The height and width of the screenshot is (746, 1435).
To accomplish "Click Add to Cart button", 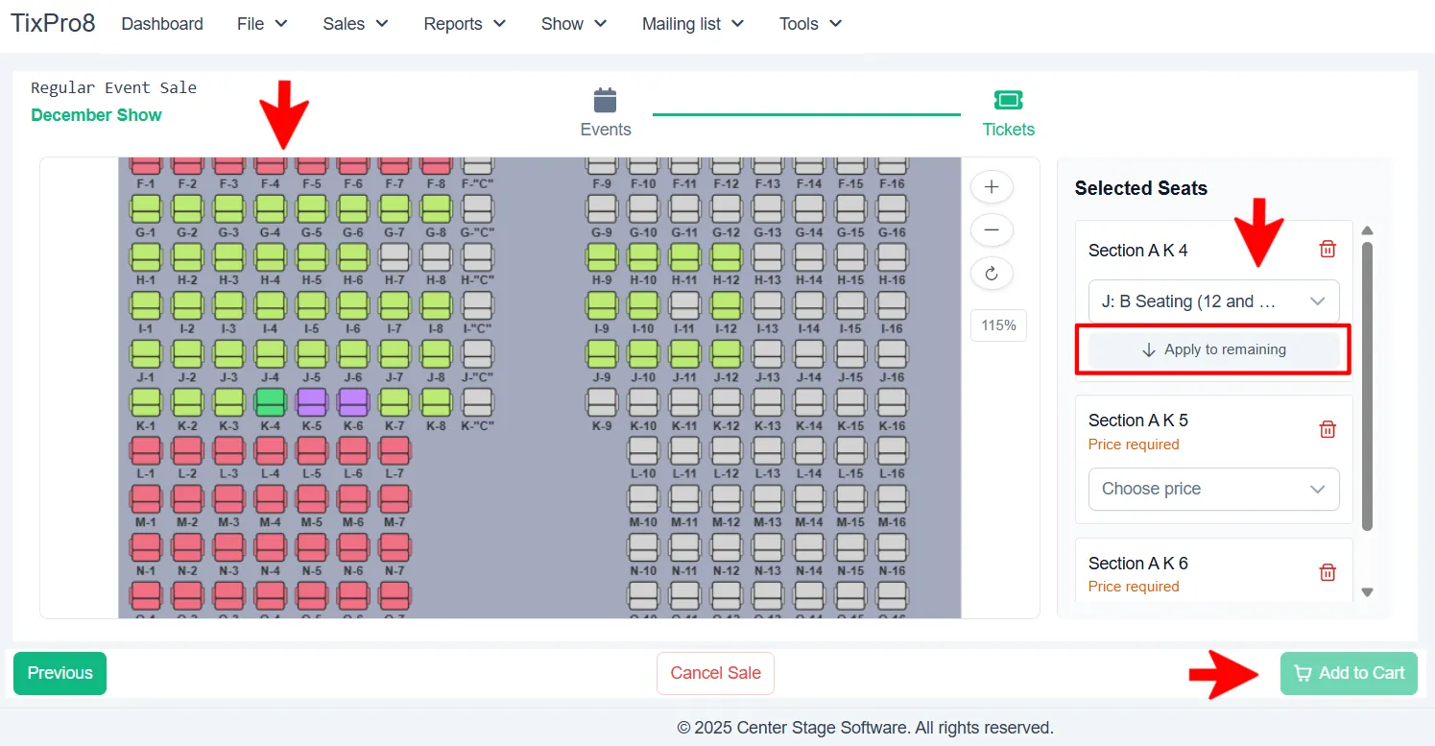I will pos(1349,673).
